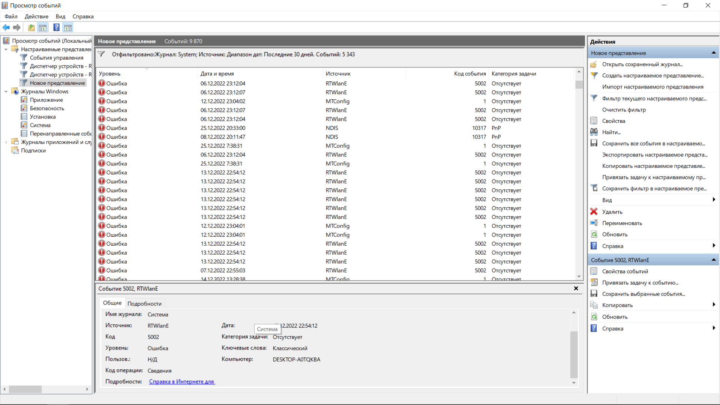
Task: Click the Найти binoculars icon
Action: pos(594,132)
